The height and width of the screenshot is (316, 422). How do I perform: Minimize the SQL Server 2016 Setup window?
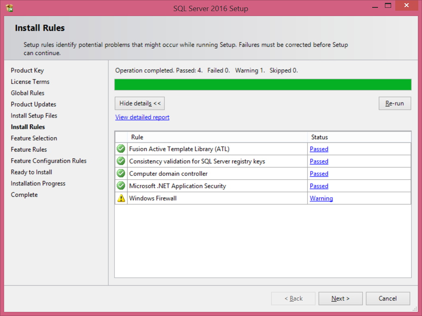(x=375, y=7)
